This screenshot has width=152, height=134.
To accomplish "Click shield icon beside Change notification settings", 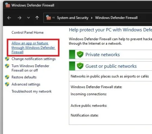I will pos(7,59).
